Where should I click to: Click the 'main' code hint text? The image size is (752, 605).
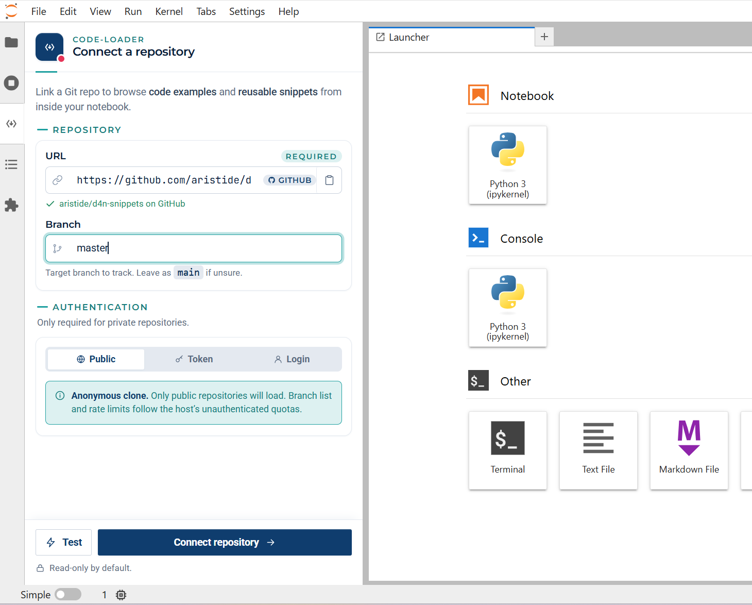coord(189,273)
